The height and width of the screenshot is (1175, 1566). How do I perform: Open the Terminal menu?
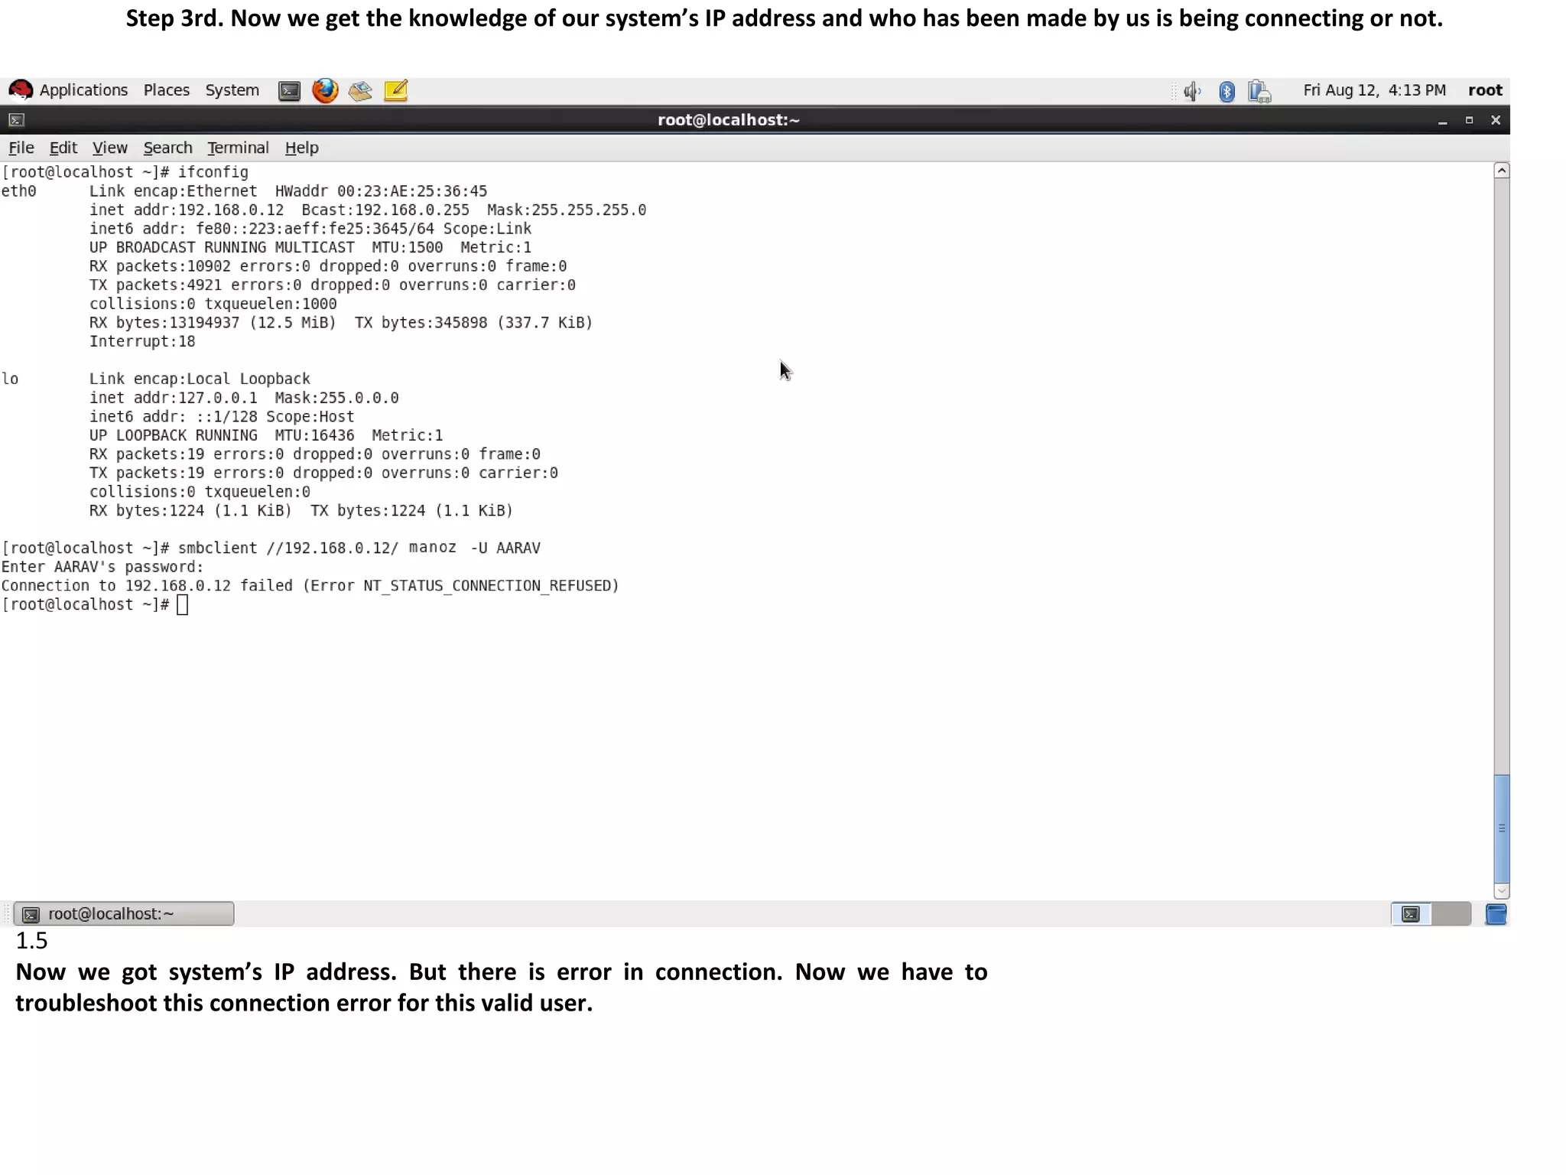[x=238, y=148]
